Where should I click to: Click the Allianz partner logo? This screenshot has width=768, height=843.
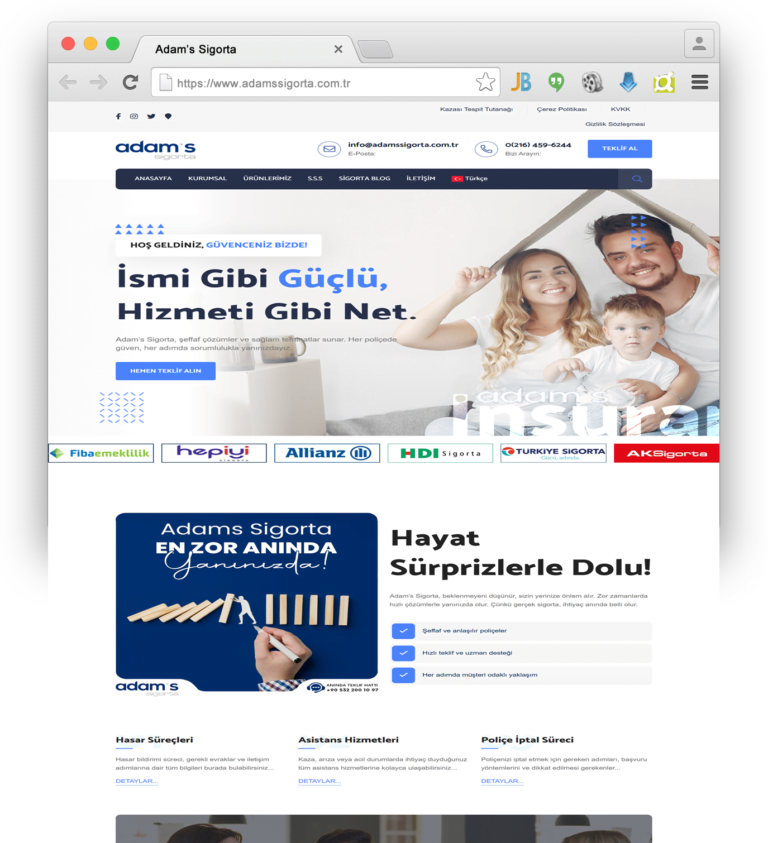click(327, 453)
